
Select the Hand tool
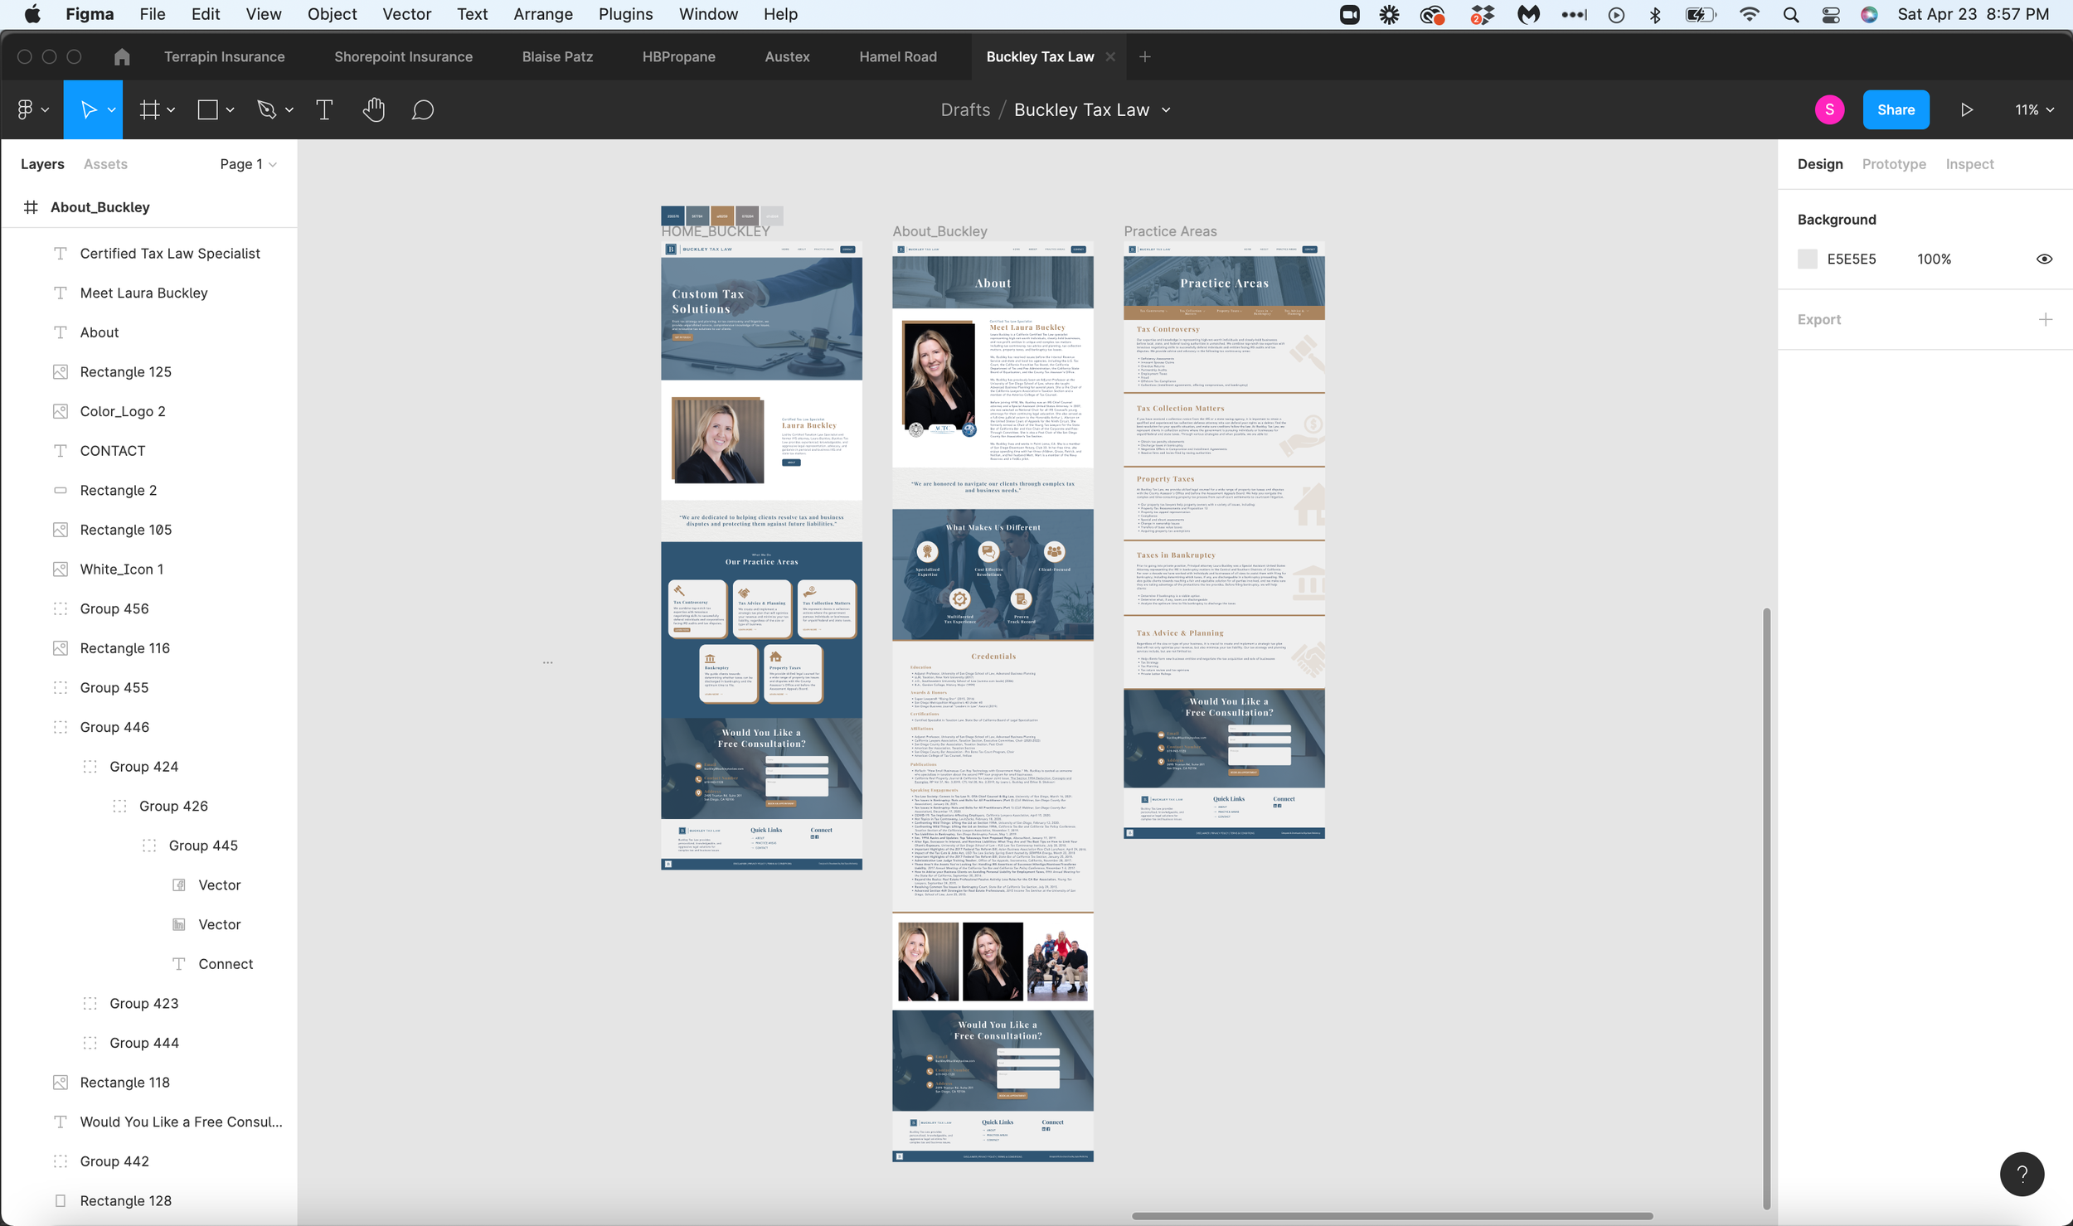[374, 109]
